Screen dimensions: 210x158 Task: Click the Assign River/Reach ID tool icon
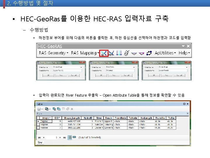click(x=104, y=53)
